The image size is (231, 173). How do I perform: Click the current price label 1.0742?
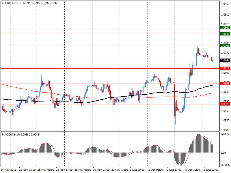(x=225, y=60)
